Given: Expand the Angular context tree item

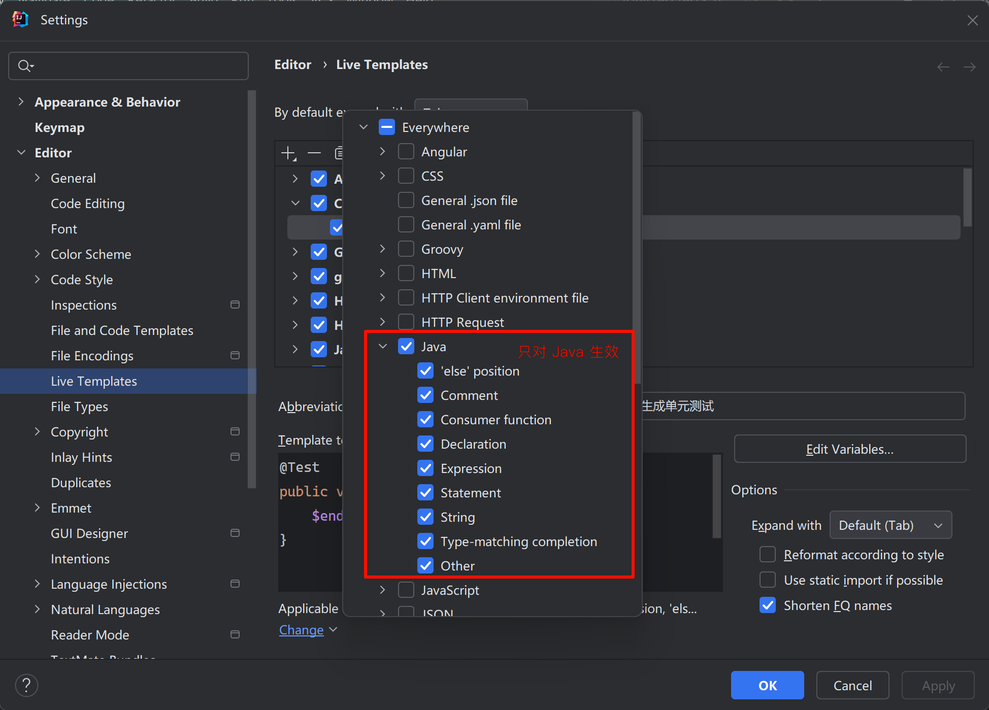Looking at the screenshot, I should [x=385, y=151].
